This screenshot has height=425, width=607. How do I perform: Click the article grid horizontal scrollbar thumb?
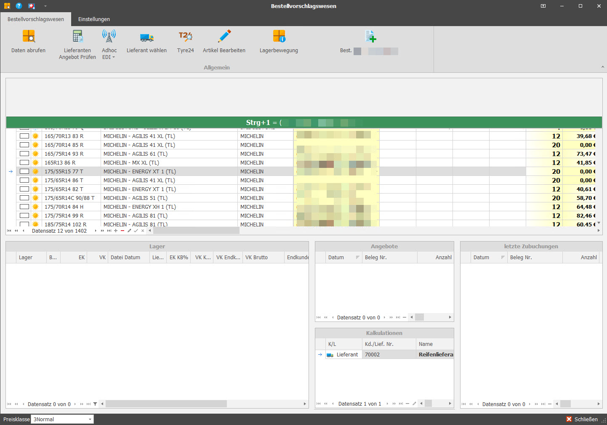196,231
